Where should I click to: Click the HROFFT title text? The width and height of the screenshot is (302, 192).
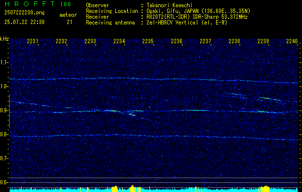pyautogui.click(x=29, y=4)
